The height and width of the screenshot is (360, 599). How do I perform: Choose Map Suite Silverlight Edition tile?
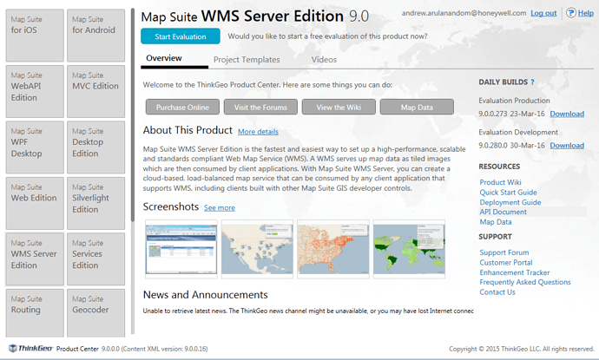(x=95, y=203)
